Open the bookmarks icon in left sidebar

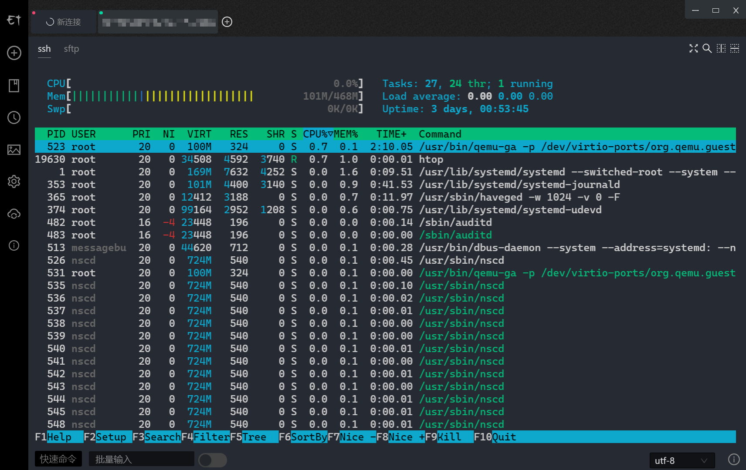click(14, 85)
